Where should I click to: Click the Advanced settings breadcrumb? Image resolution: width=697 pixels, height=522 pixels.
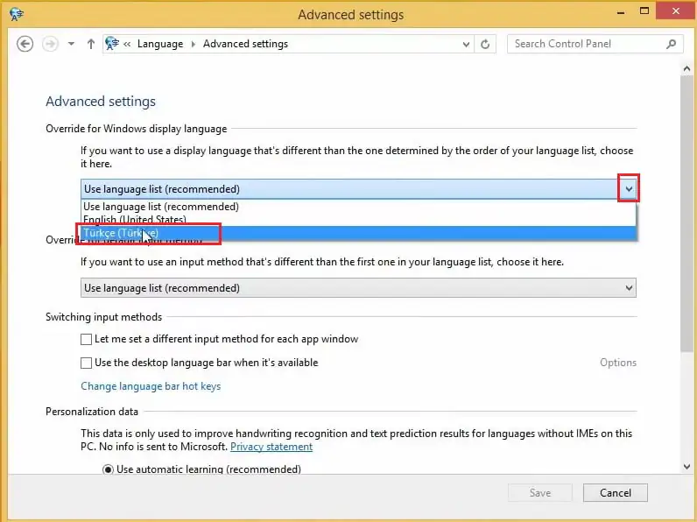click(245, 44)
